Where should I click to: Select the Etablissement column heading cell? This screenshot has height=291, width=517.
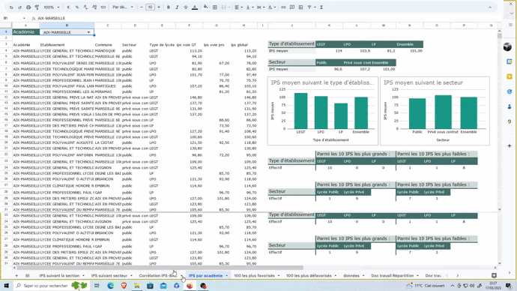(x=67, y=45)
